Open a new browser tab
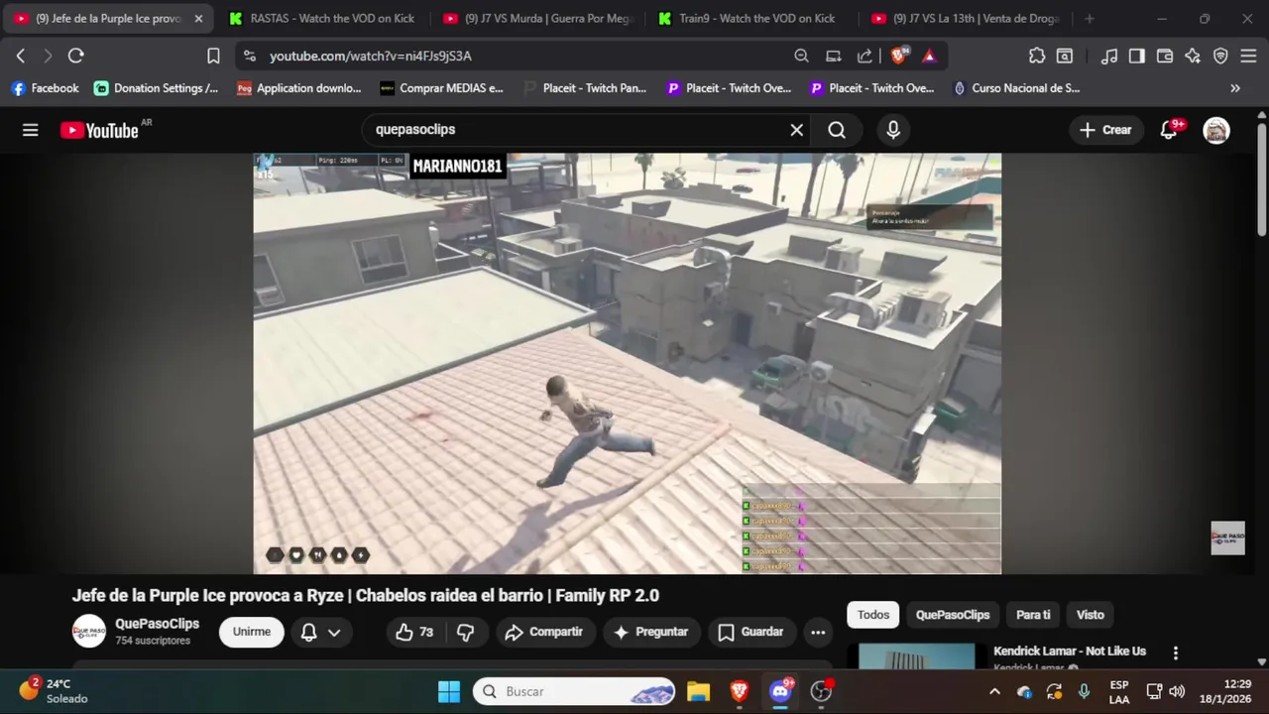This screenshot has height=714, width=1269. tap(1090, 19)
